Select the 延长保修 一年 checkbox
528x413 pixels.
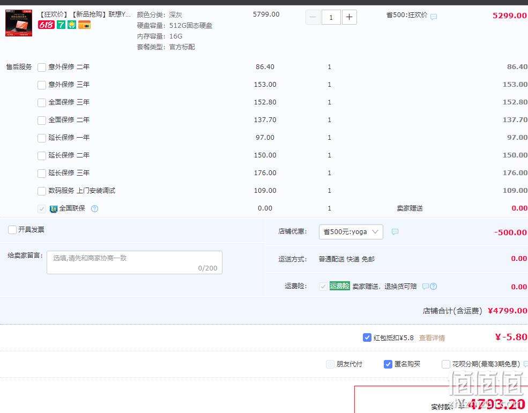42,138
